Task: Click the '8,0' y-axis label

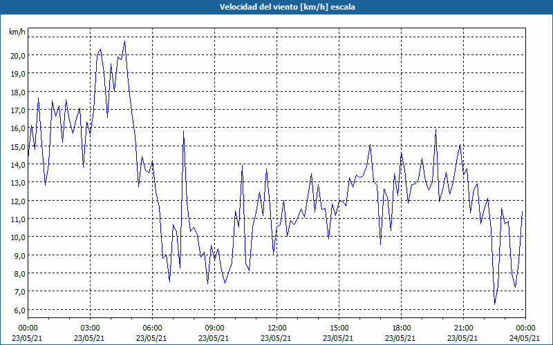Action: [19, 273]
